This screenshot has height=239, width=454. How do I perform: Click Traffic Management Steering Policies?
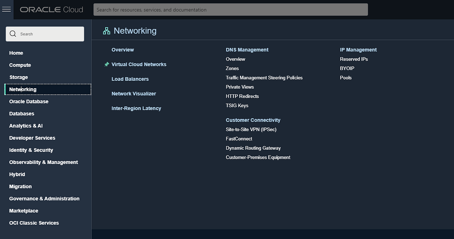click(264, 78)
